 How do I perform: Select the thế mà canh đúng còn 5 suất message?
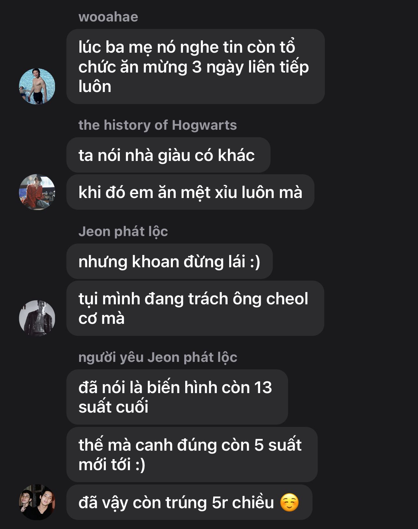click(192, 455)
